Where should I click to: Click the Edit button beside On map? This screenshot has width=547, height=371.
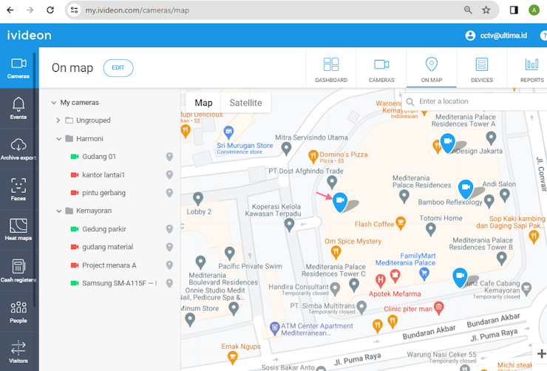tap(118, 68)
